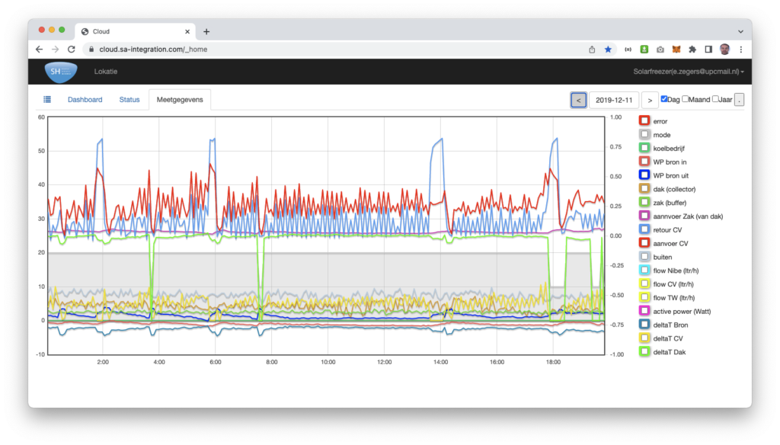Switch to the Dashboard tab
This screenshot has width=780, height=445.
(x=85, y=100)
